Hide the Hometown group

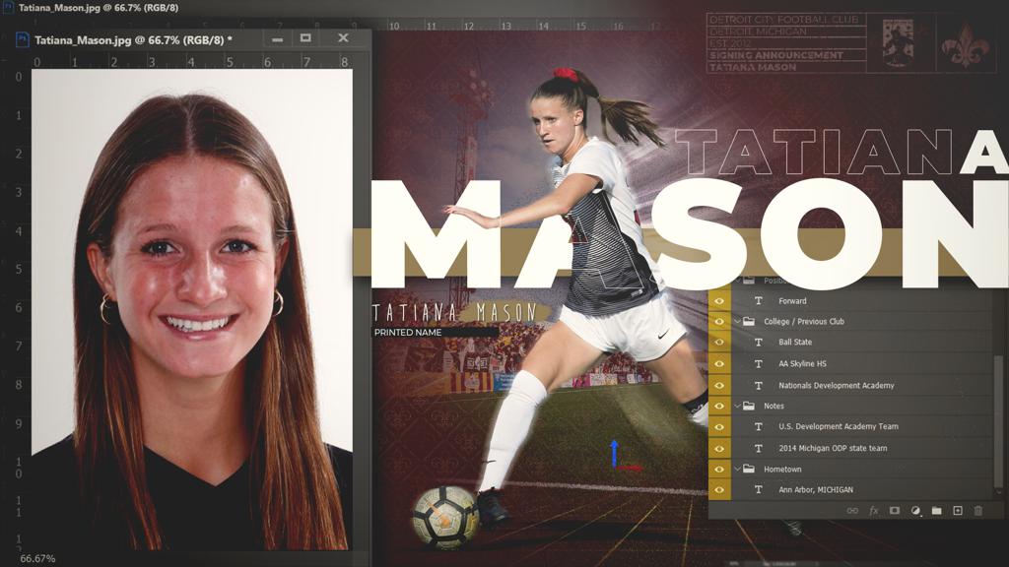719,470
